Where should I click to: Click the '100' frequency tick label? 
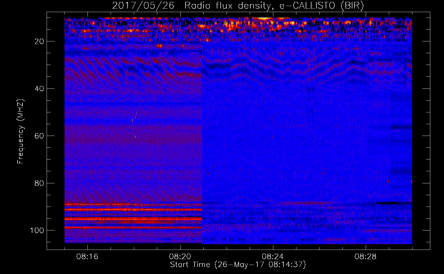coord(37,230)
